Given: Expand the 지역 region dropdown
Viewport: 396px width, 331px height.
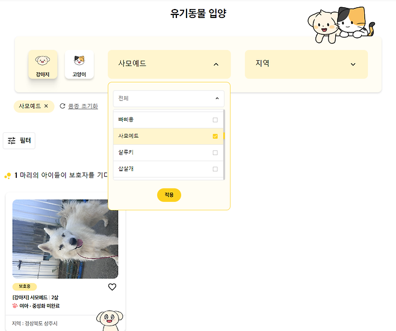Looking at the screenshot, I should click(306, 64).
